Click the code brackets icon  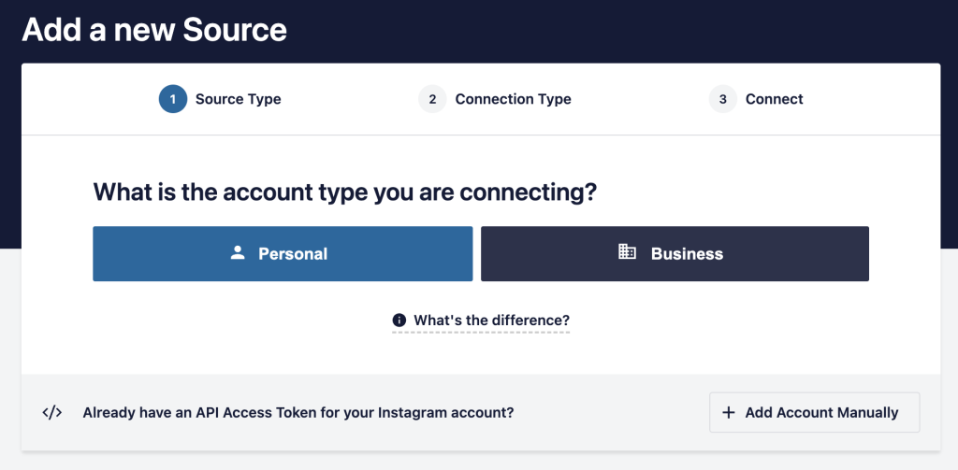tap(52, 412)
